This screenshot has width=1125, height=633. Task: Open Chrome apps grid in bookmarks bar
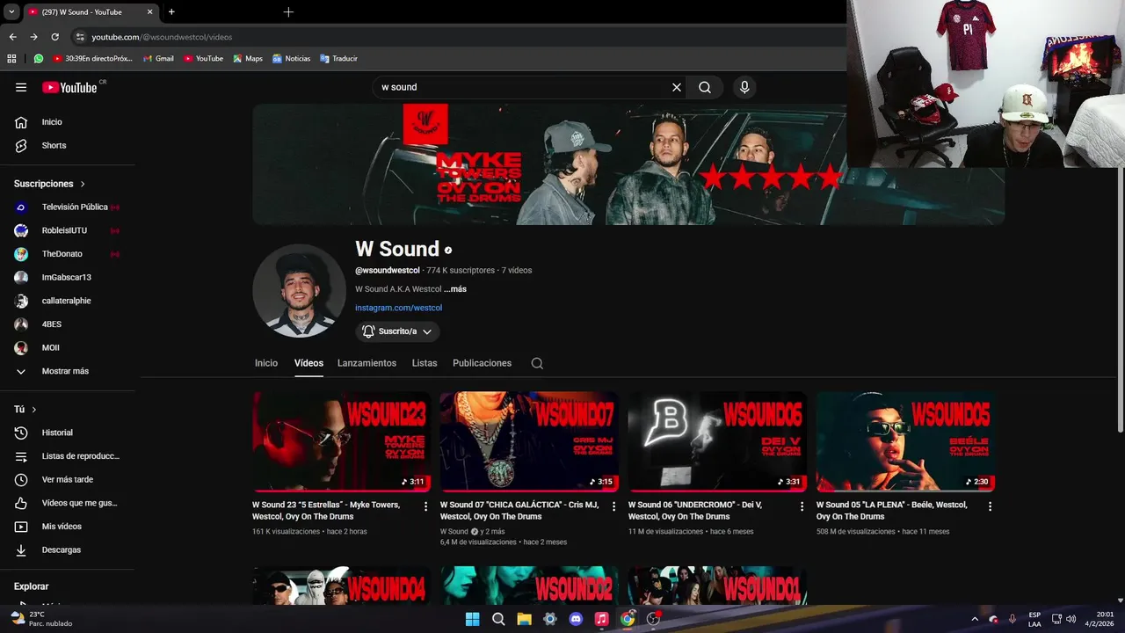click(x=11, y=59)
